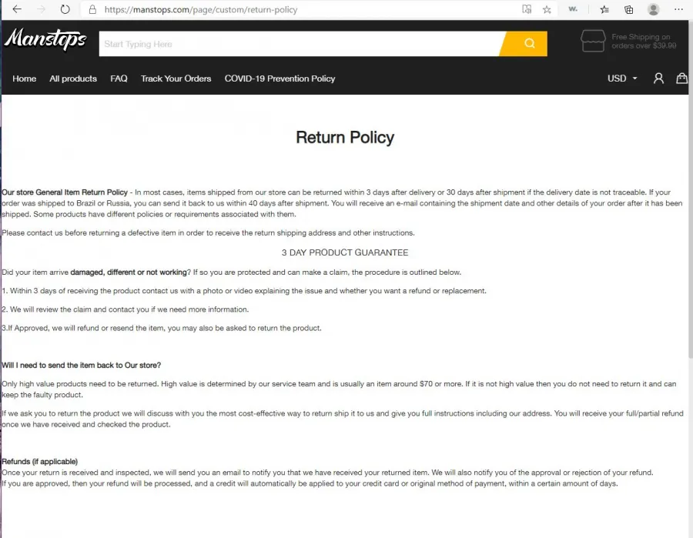Open COVID-19 Prevention Policy page
693x538 pixels.
pyautogui.click(x=280, y=79)
